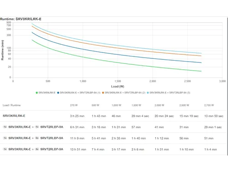Click the Load (W) axis label
Viewport: 228px width, 171px height.
[x=118, y=87]
